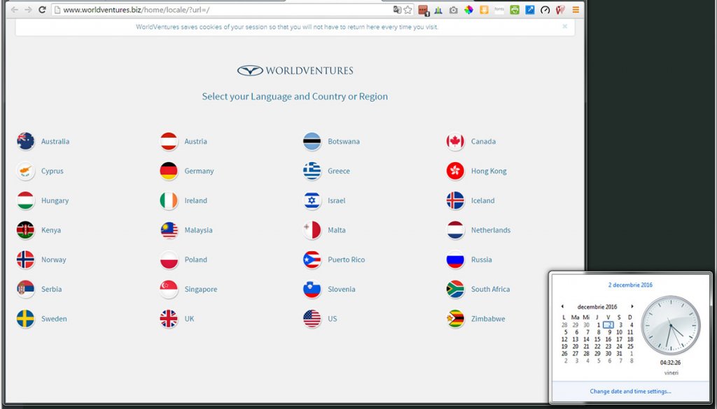This screenshot has width=717, height=409.
Task: Click the South Africa flag icon
Action: tap(455, 289)
